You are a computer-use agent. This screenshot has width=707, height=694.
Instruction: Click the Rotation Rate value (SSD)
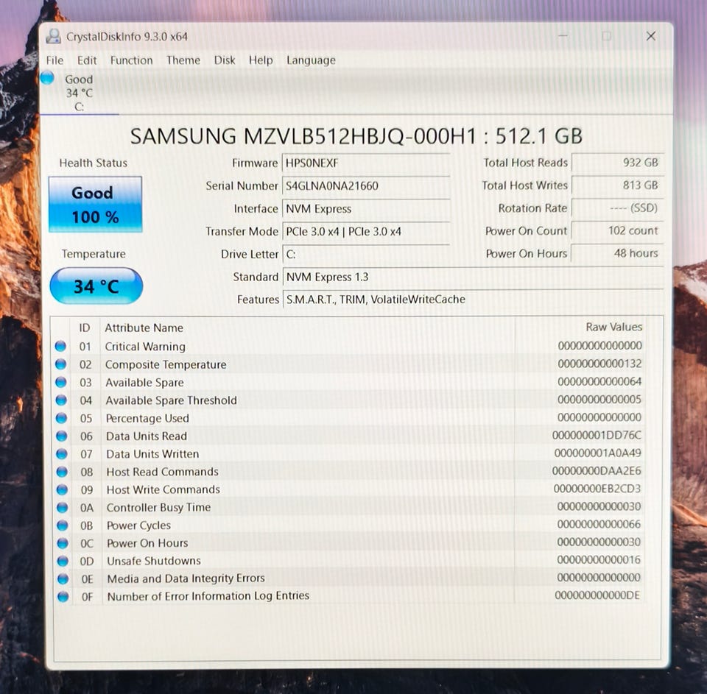(617, 208)
